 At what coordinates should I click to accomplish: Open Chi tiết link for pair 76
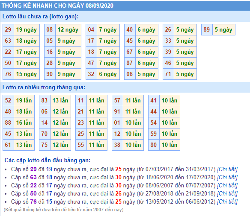[227, 201]
